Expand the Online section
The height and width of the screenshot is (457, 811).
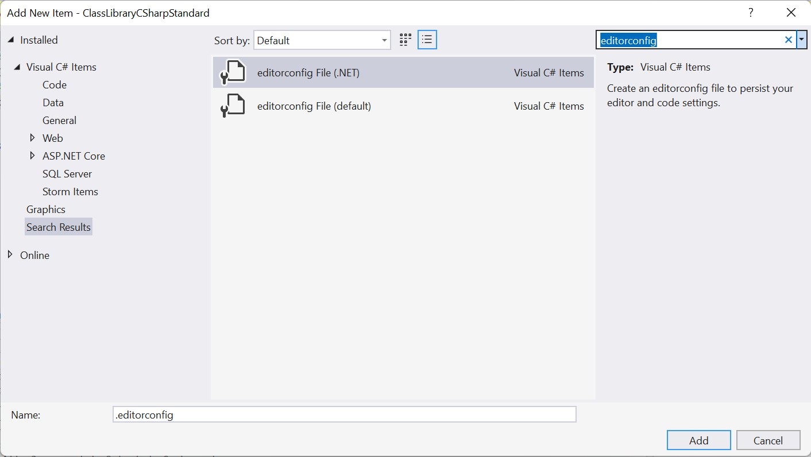point(10,254)
